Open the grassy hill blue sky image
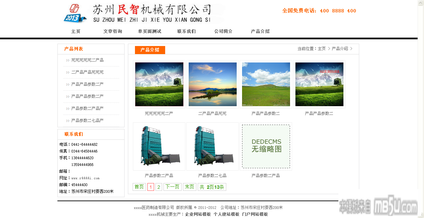The image size is (424, 218). point(266,84)
